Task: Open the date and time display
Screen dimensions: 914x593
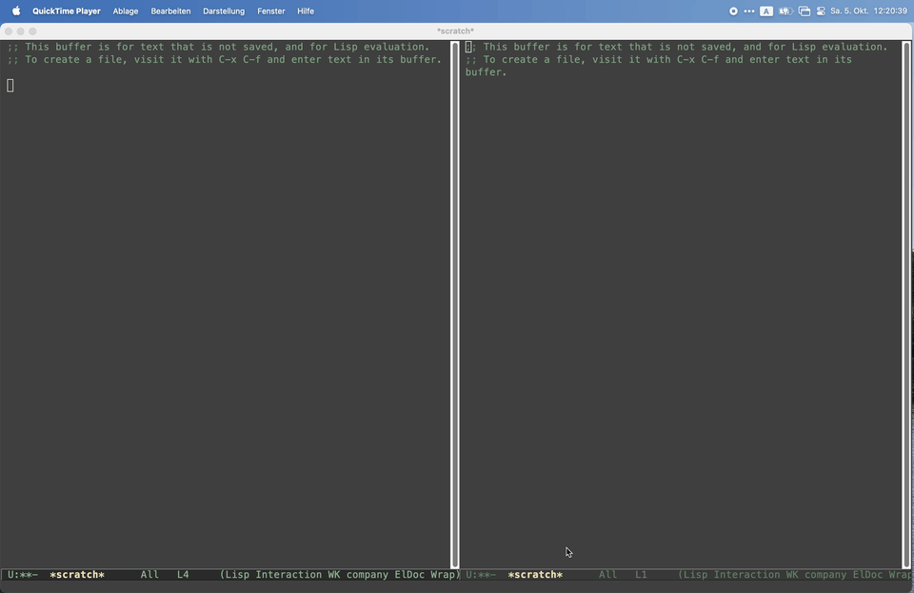Action: coord(868,11)
